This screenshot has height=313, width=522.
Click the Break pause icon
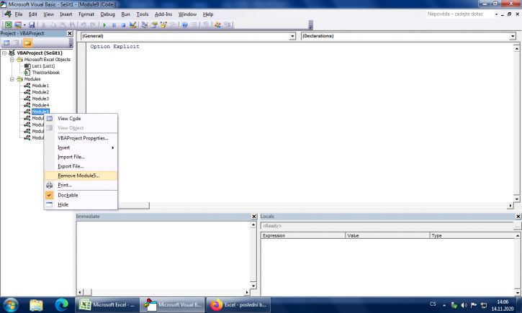(114, 24)
